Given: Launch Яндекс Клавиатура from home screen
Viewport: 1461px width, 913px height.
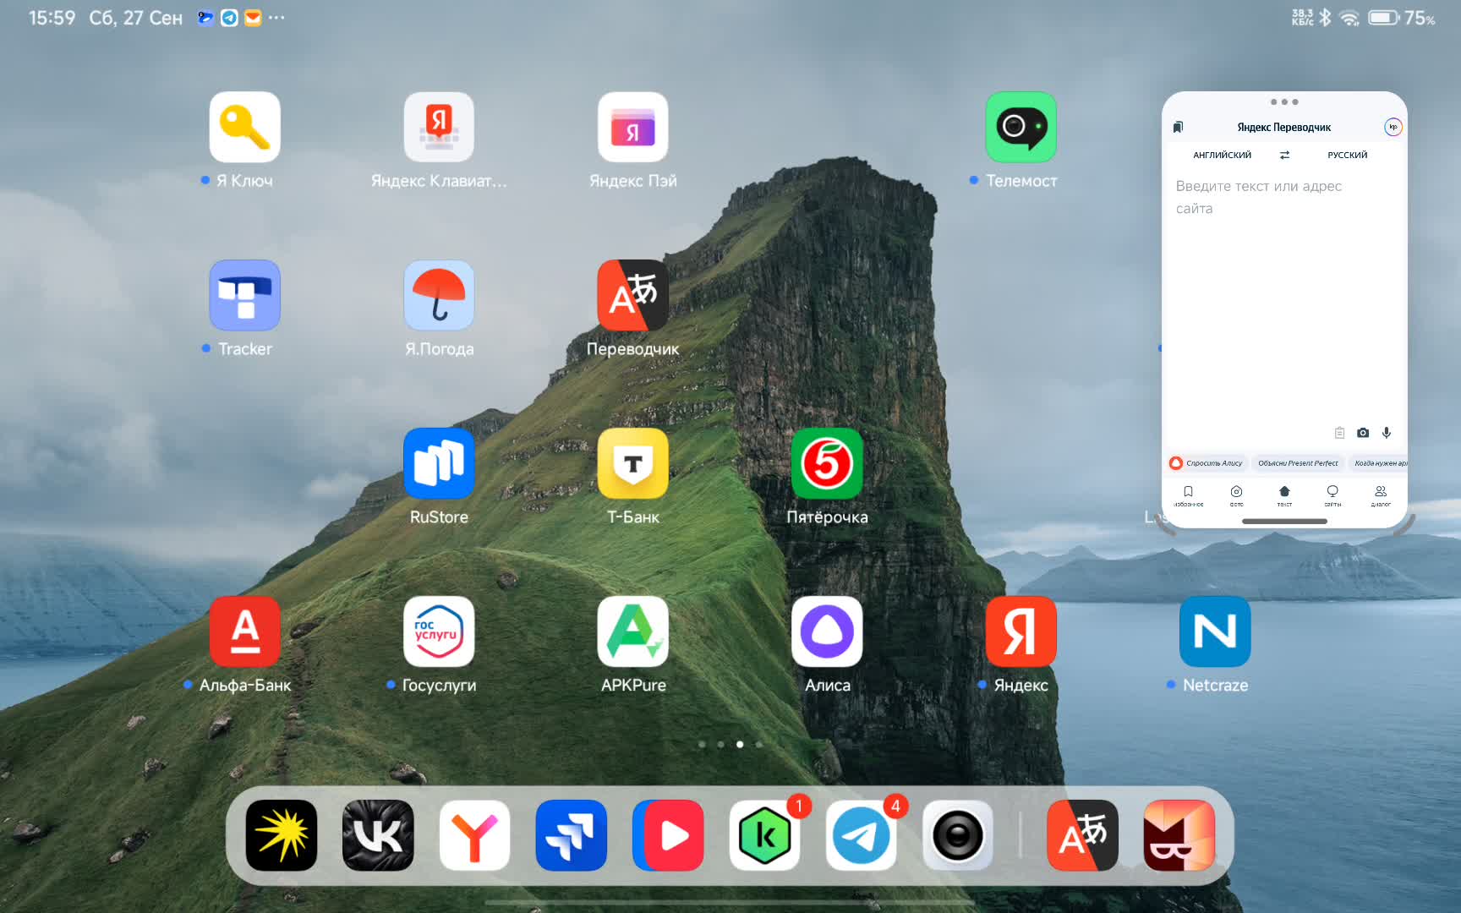Looking at the screenshot, I should (x=439, y=127).
